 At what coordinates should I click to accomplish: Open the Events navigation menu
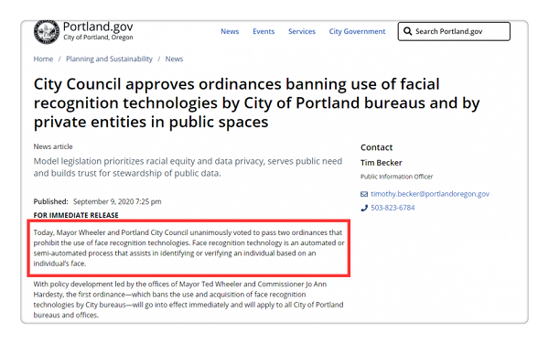[264, 31]
